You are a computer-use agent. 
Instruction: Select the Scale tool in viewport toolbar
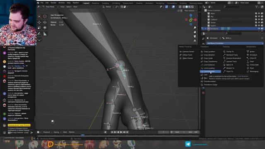39,28
